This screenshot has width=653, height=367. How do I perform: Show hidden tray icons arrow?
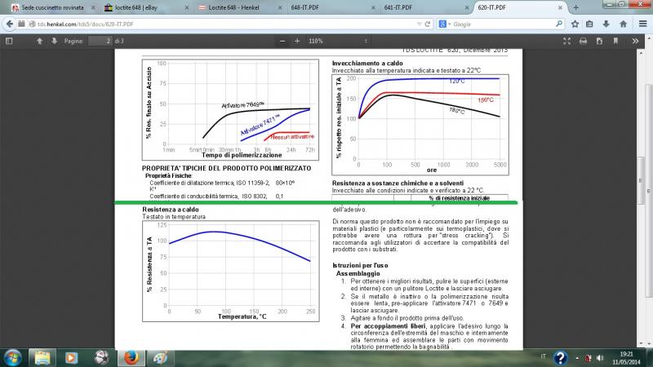[x=577, y=358]
